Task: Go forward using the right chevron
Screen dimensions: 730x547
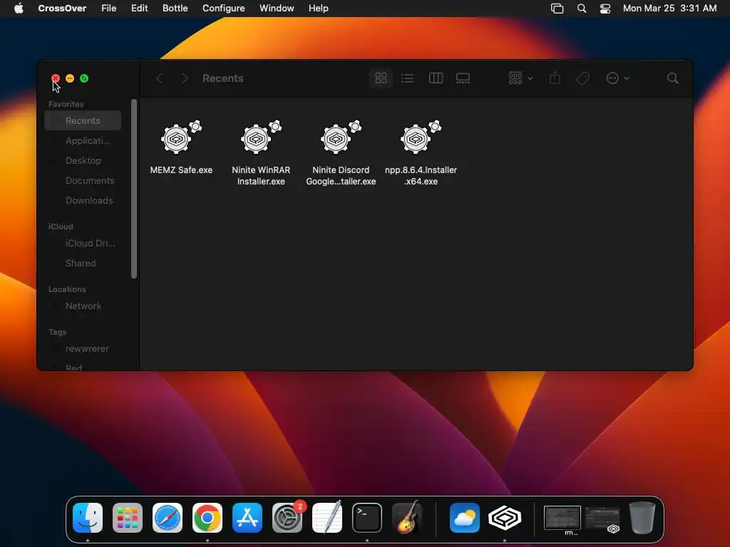Action: 185,78
